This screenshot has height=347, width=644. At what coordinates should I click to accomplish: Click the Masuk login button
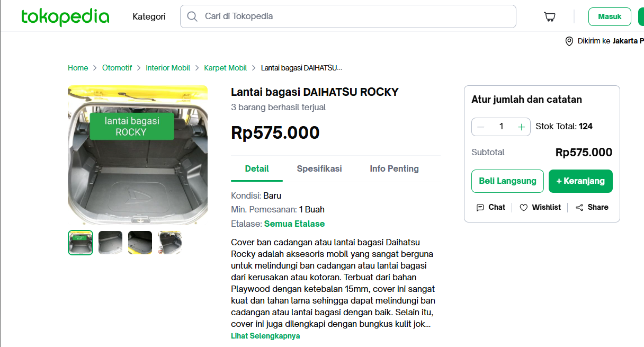(x=610, y=16)
